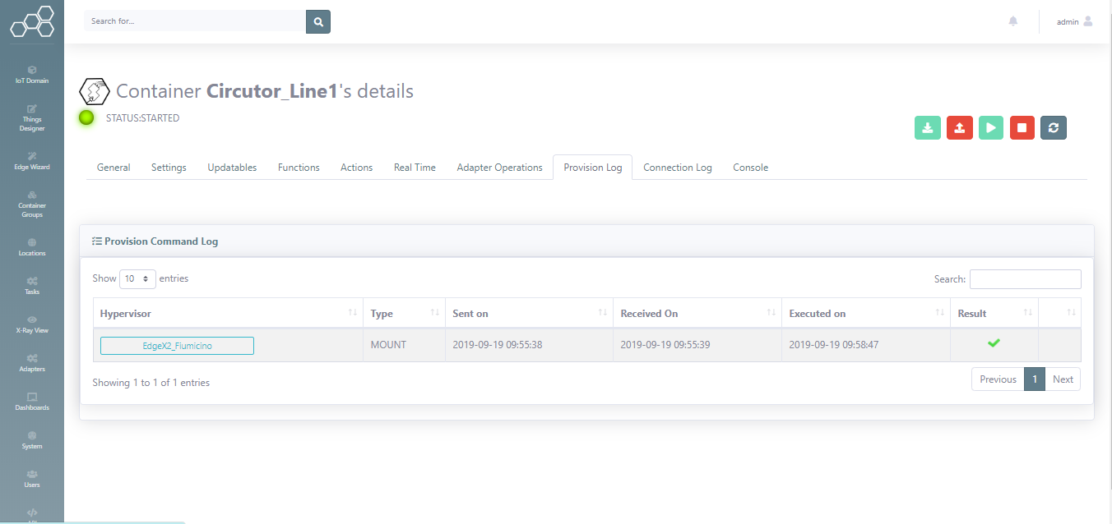
Task: Select the Provision Log tab
Action: pyautogui.click(x=593, y=168)
